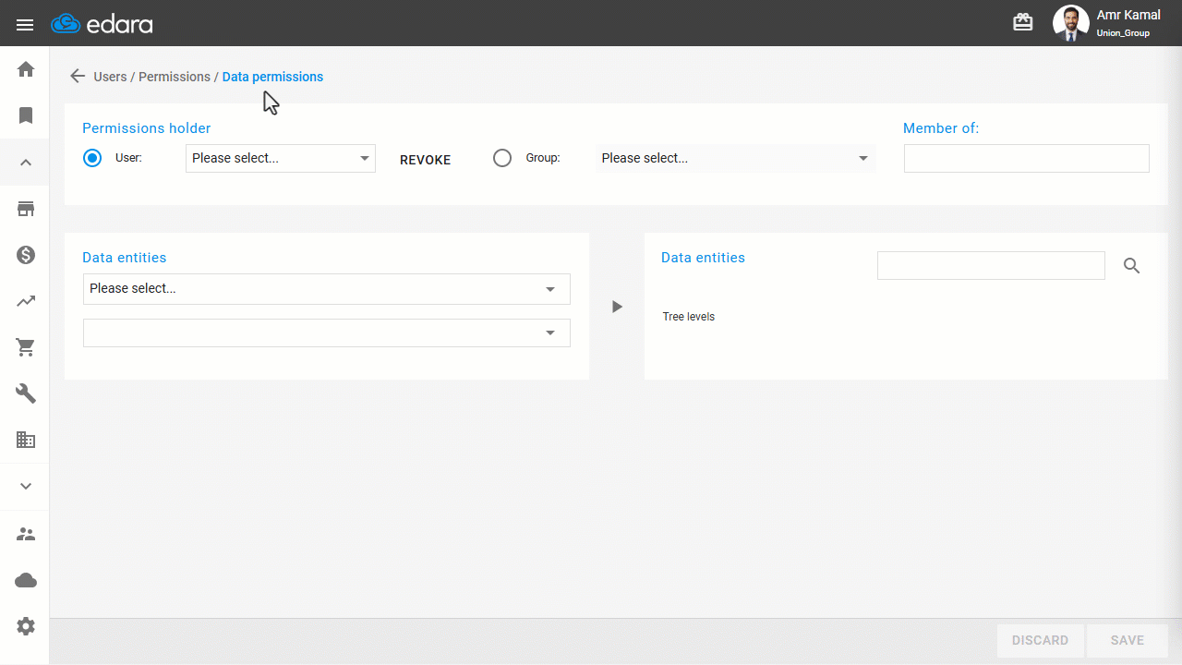
Task: Click the Data entities search field
Action: (x=991, y=265)
